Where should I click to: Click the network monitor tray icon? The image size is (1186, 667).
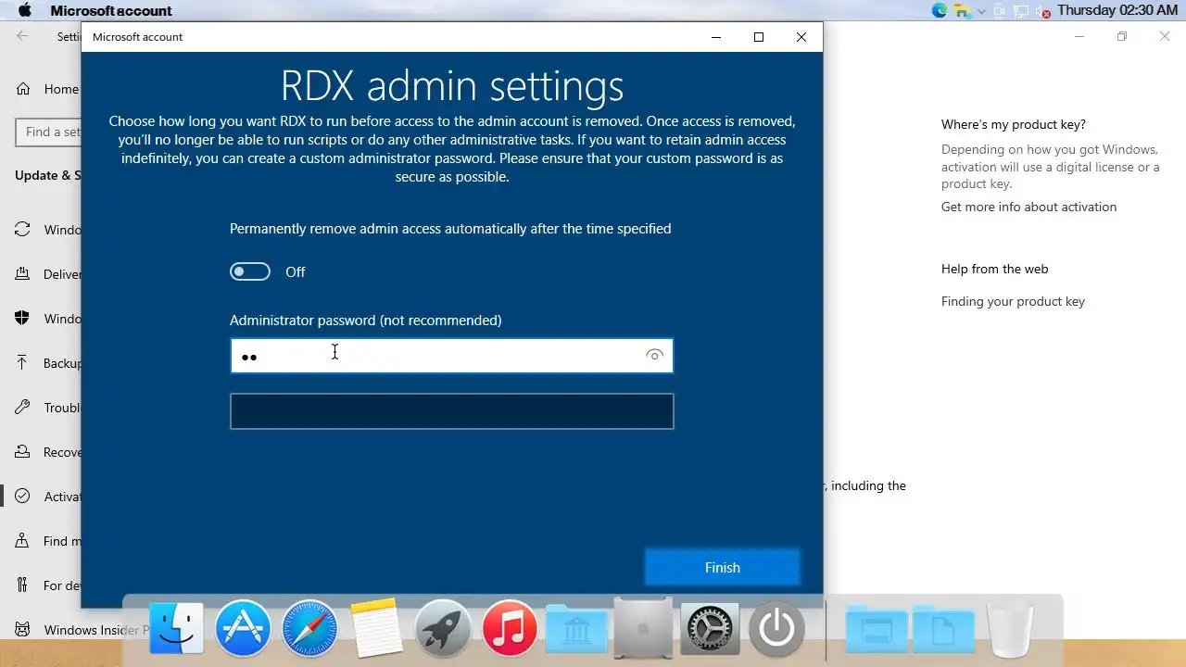tap(1021, 11)
